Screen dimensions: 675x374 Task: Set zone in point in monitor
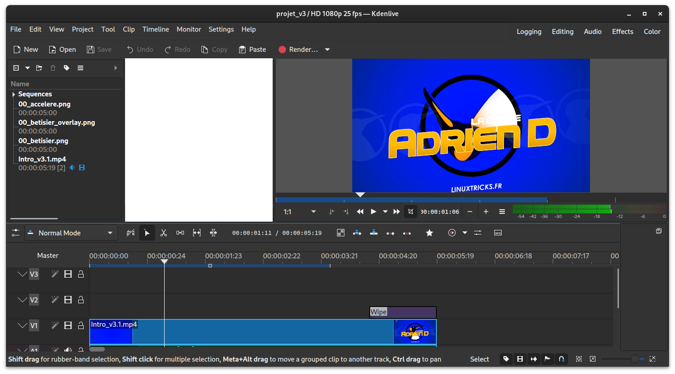point(332,212)
